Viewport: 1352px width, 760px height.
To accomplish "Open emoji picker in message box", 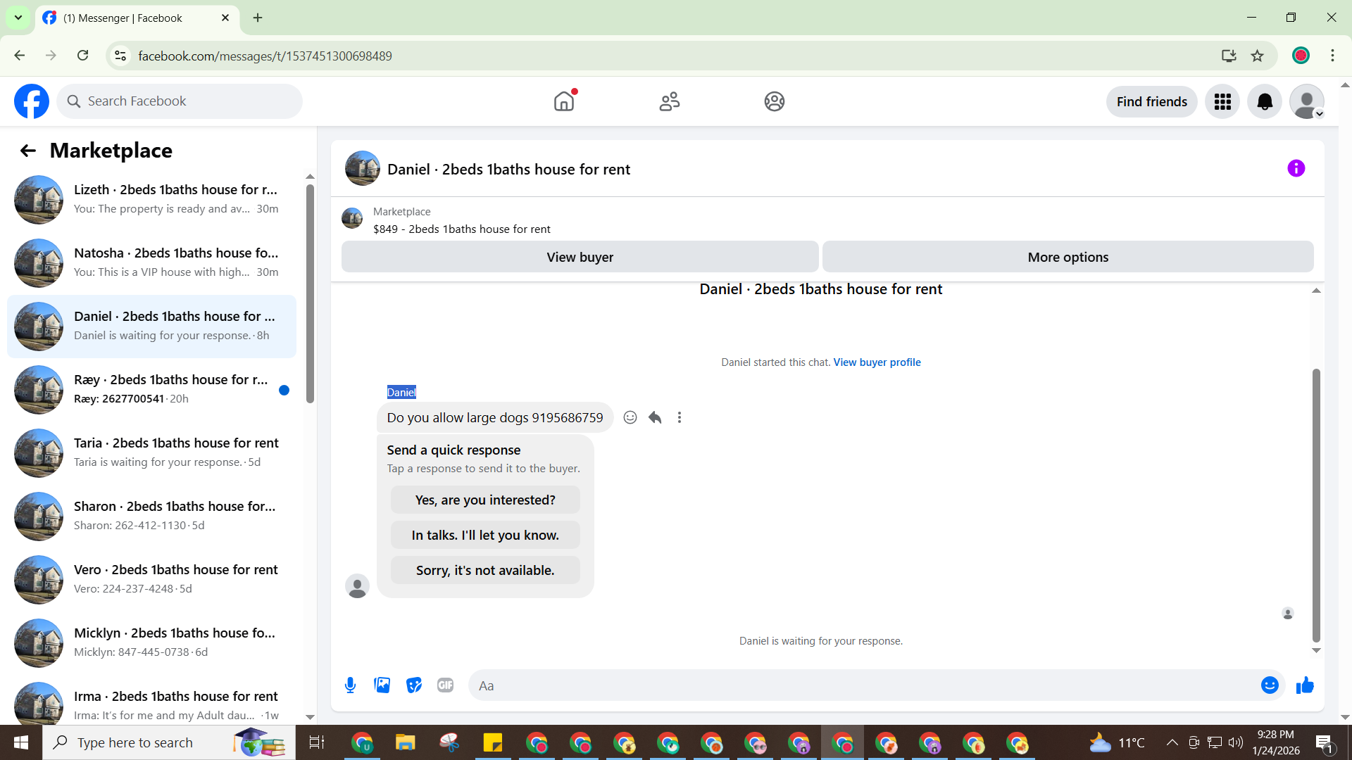I will (1269, 685).
